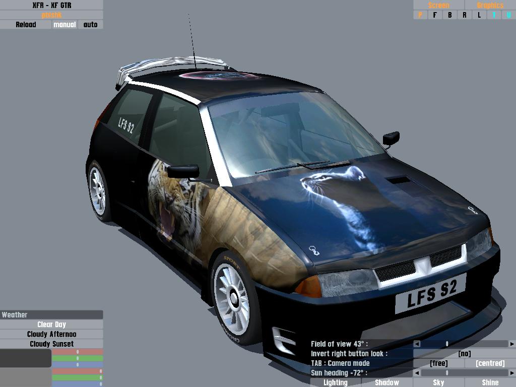Adjust the upper red colour slider
This screenshot has height=387, width=516.
78,352
